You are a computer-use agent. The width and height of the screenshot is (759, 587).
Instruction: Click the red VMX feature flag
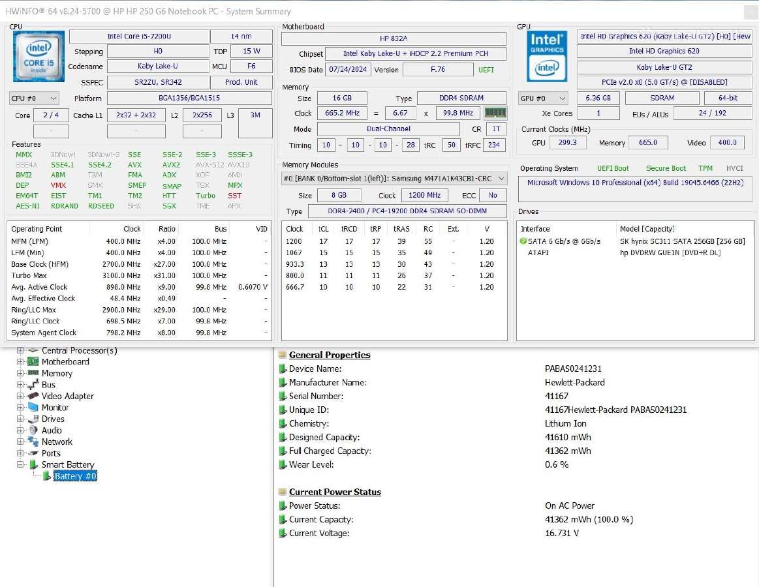pyautogui.click(x=58, y=185)
